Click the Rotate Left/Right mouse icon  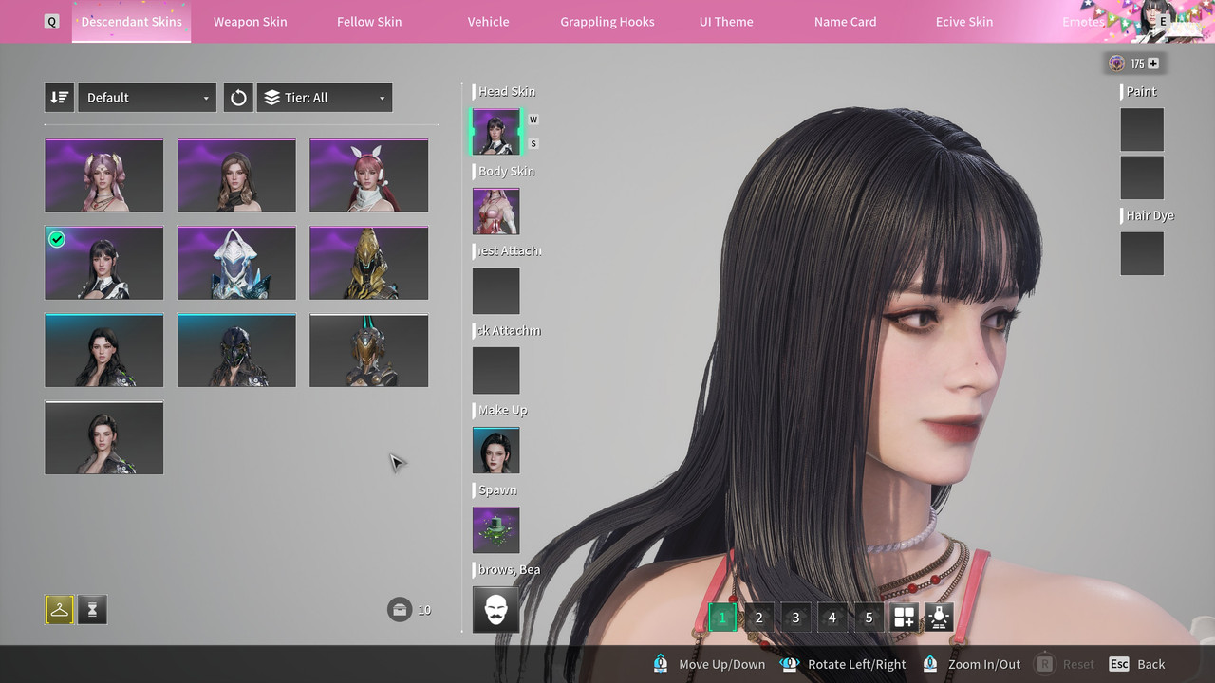pos(790,664)
